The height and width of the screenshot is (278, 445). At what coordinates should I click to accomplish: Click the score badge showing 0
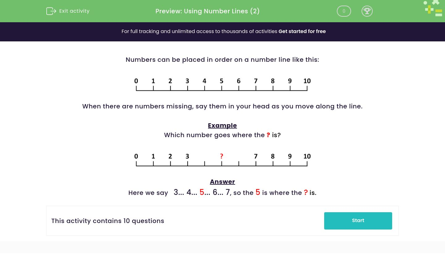[344, 11]
